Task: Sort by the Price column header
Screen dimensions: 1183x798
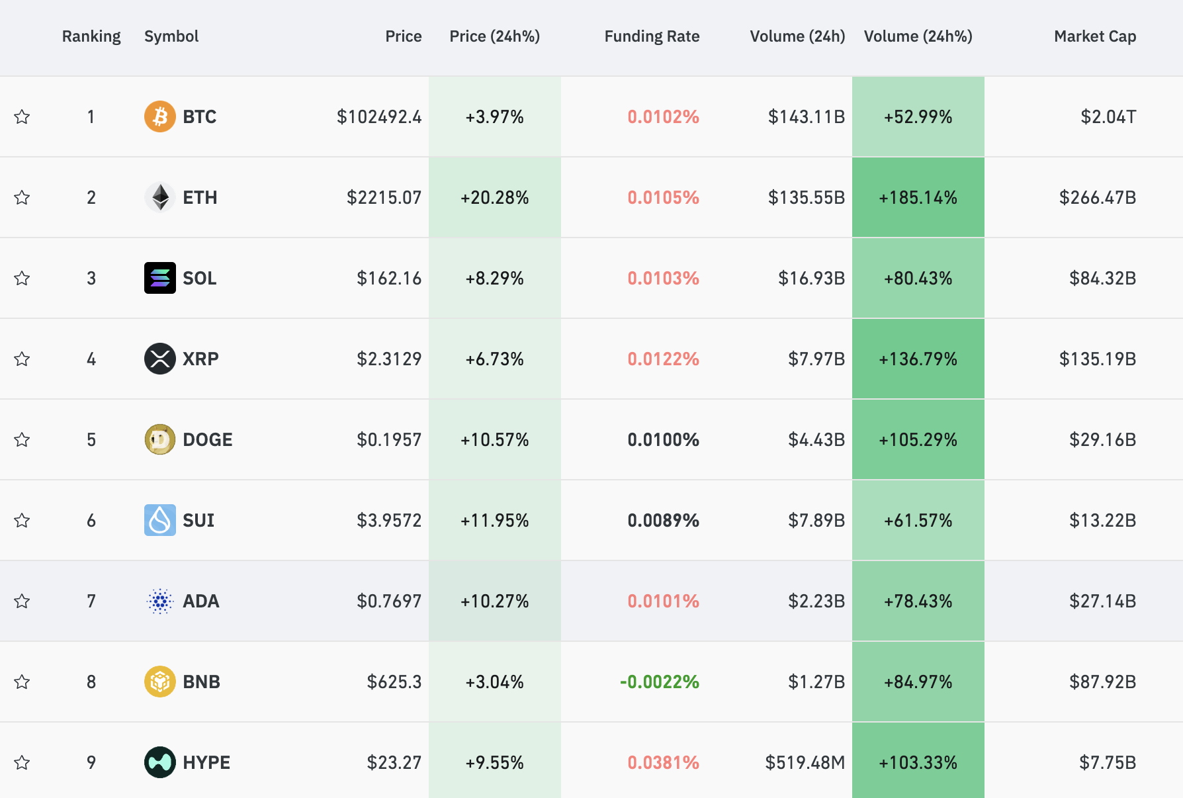Action: 403,36
